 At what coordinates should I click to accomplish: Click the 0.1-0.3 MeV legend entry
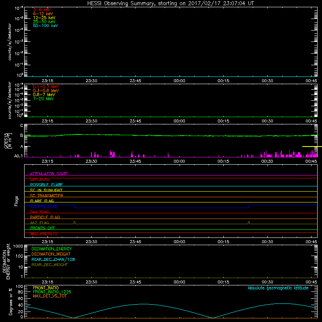46,87
